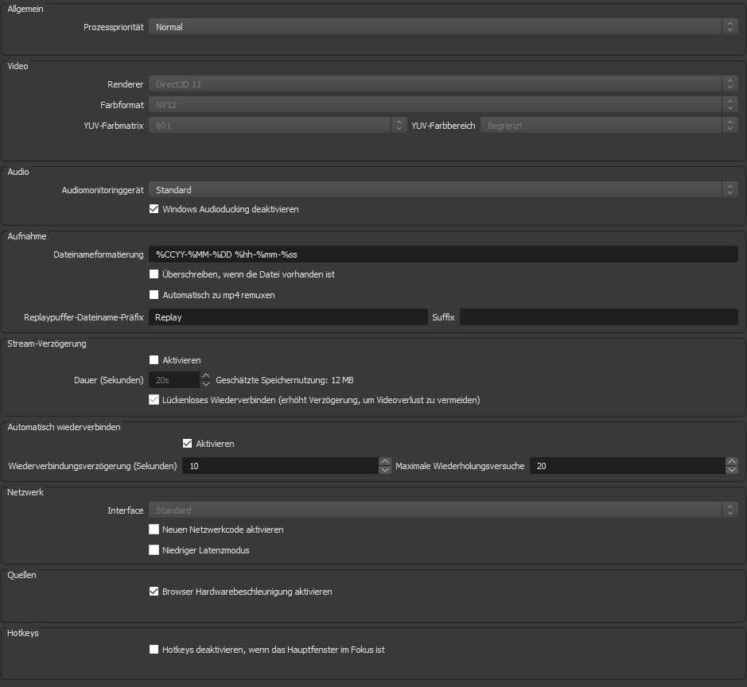Viewport: 747px width, 687px height.
Task: Disable Automatisch wiederverbinden Aktivieren checkbox
Action: pyautogui.click(x=188, y=444)
